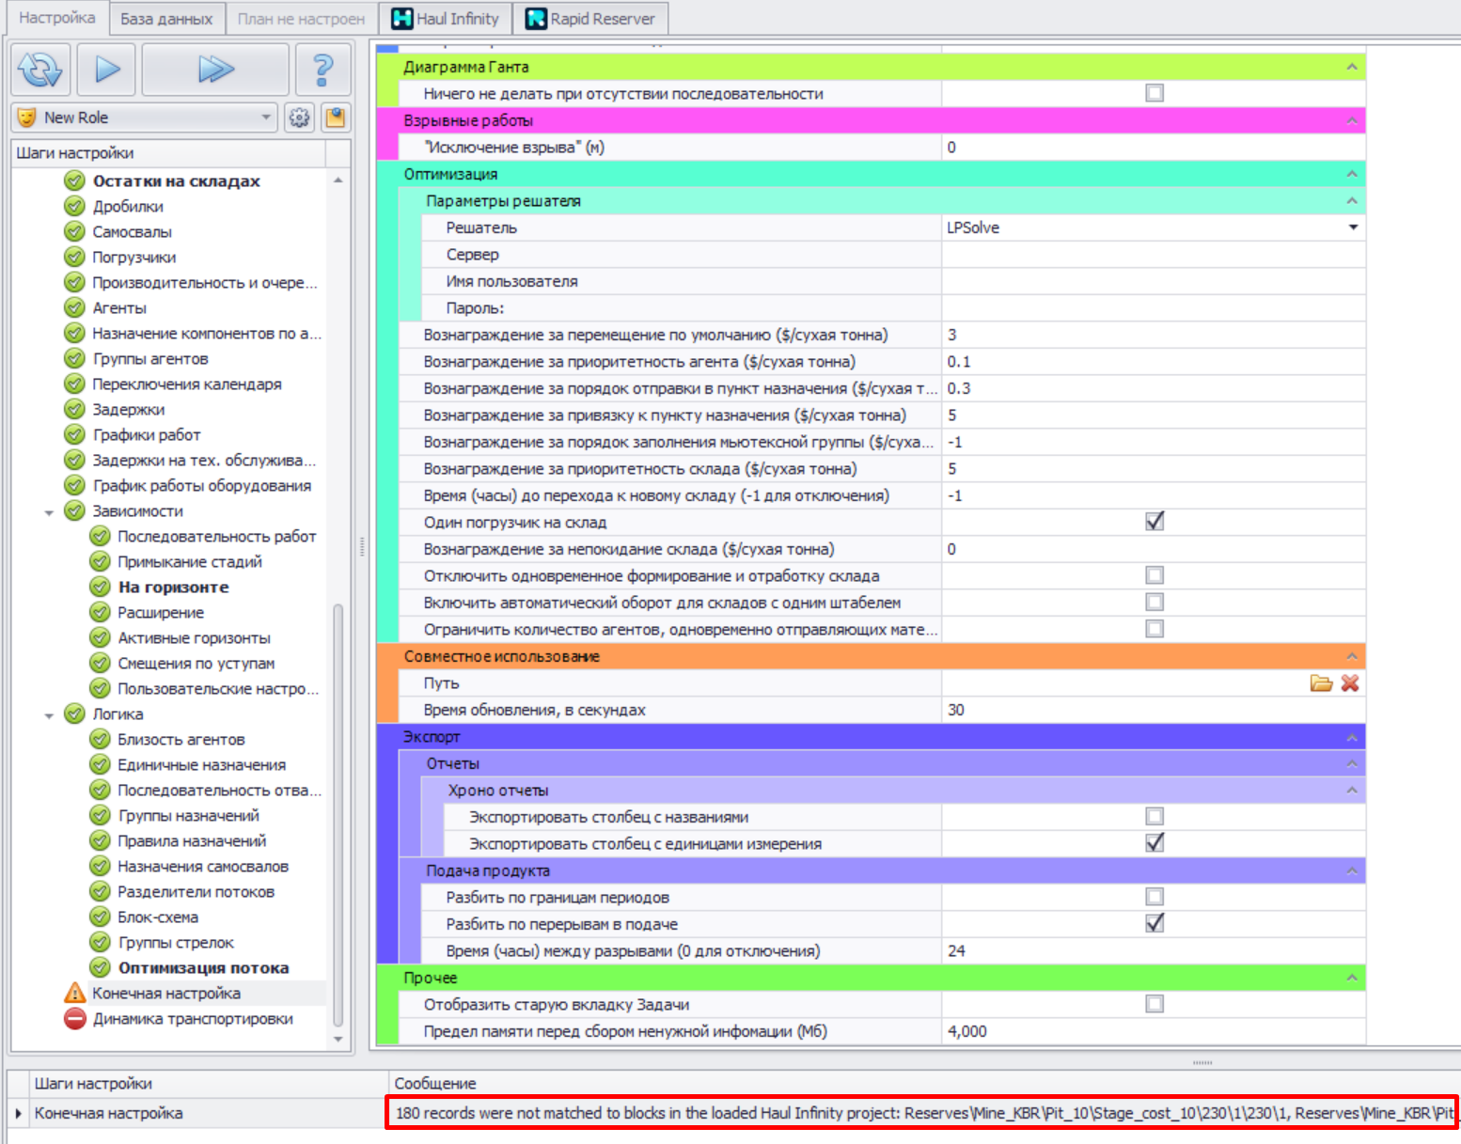
Task: Open the Решатель LPSolve dropdown
Action: click(1352, 227)
